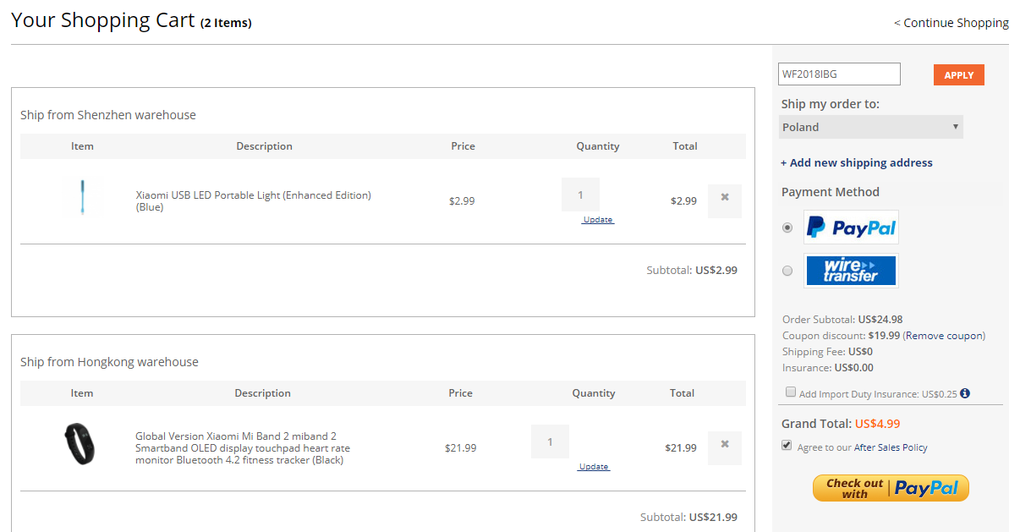Screen dimensions: 1031x532
Task: Click Add new shipping address
Action: click(856, 162)
